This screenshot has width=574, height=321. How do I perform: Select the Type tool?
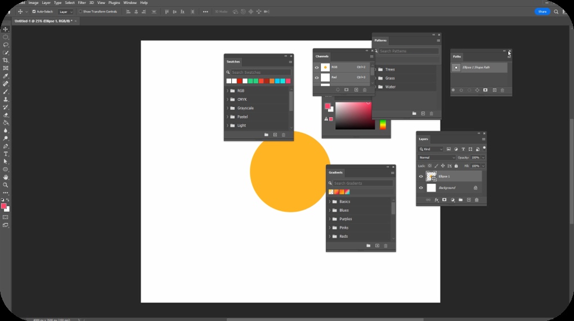click(x=6, y=154)
